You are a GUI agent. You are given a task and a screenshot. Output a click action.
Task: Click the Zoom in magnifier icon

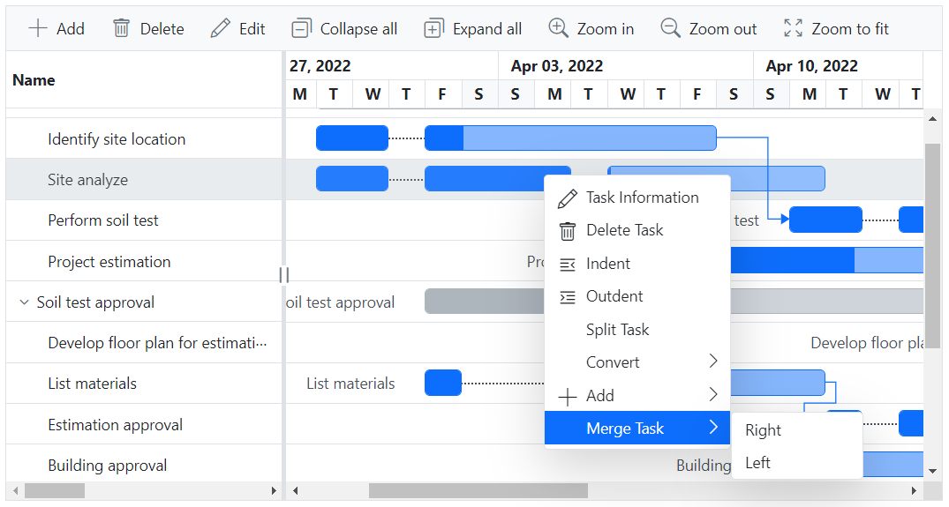pyautogui.click(x=558, y=28)
